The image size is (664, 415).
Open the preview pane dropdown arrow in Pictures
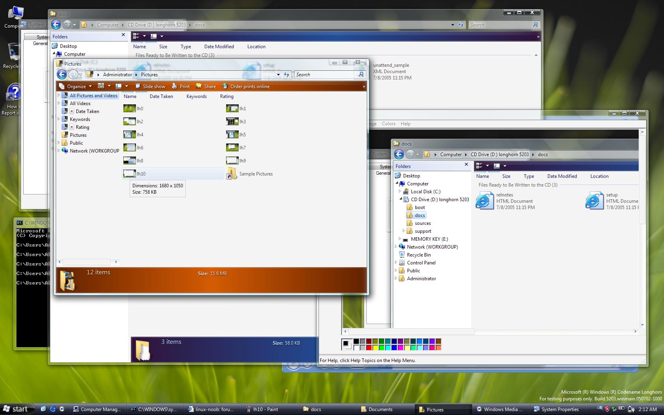(x=126, y=86)
